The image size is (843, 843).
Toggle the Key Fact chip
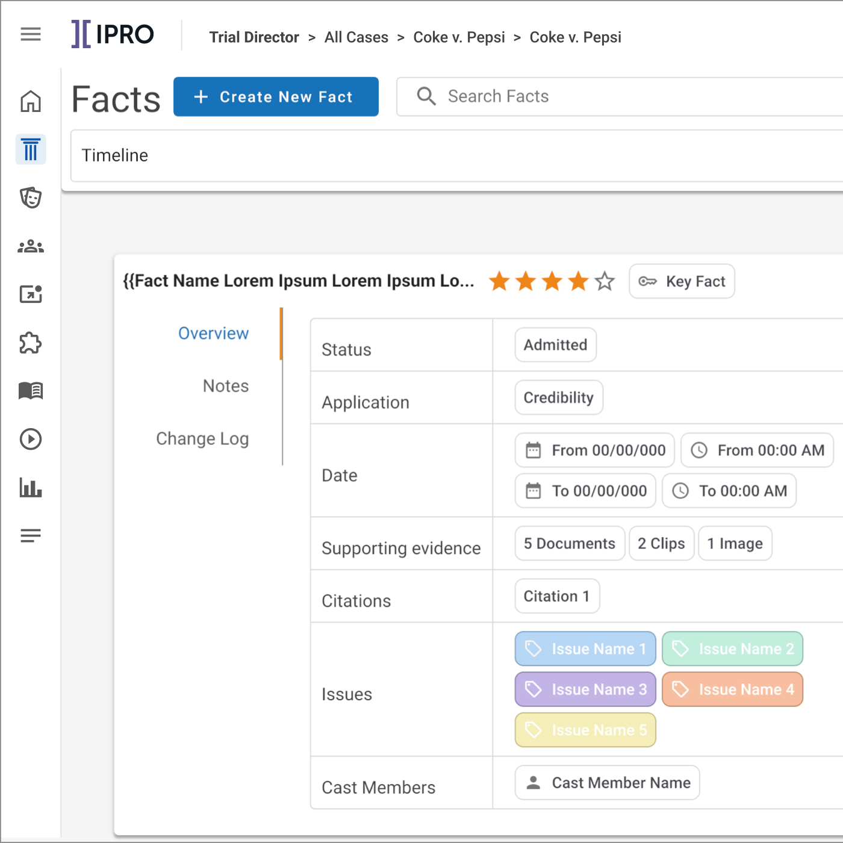[682, 281]
